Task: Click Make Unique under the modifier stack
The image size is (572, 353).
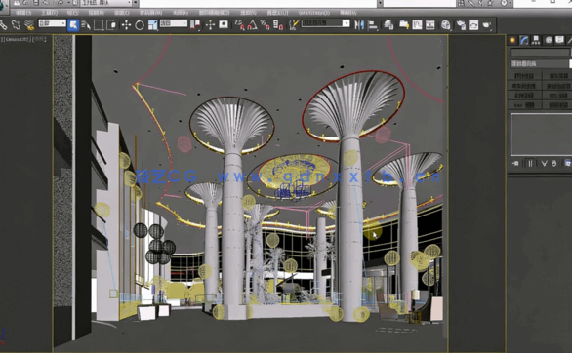Action: (x=544, y=163)
